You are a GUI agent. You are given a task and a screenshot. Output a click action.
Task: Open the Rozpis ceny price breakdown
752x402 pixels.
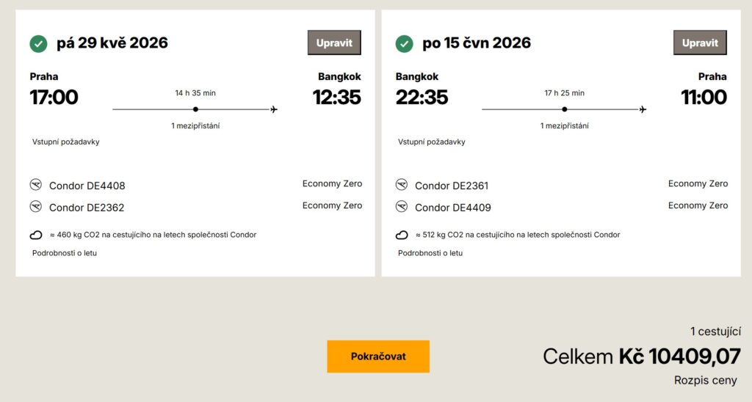(705, 381)
